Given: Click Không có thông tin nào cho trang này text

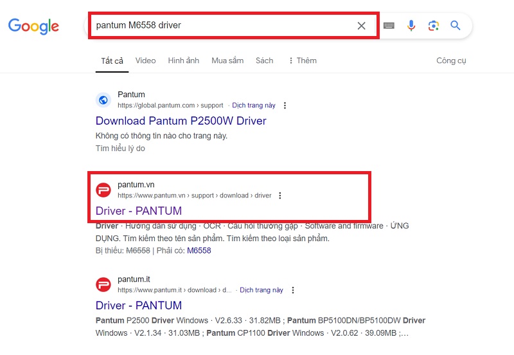Looking at the screenshot, I should pos(162,136).
